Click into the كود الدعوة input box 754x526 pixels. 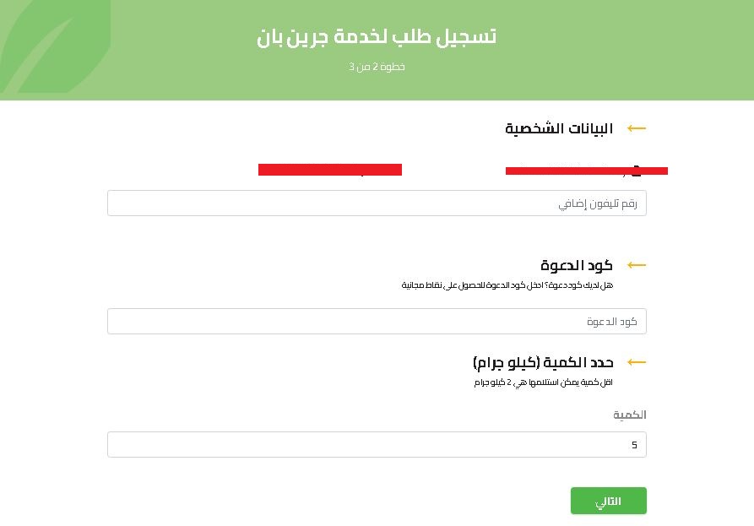[x=377, y=322]
